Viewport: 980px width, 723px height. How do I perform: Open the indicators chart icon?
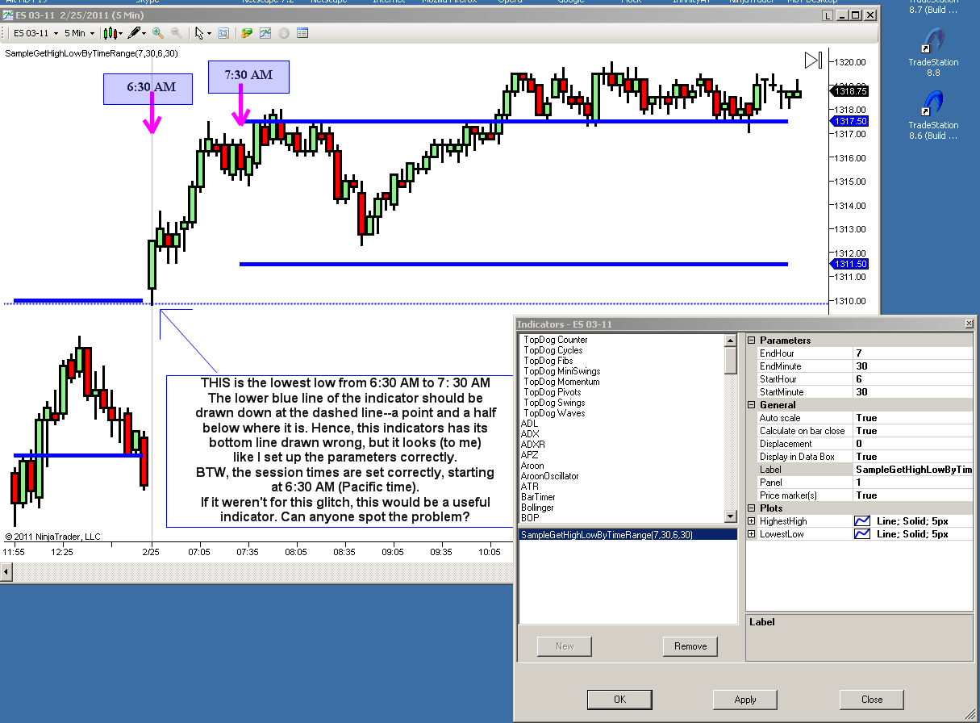(x=265, y=33)
